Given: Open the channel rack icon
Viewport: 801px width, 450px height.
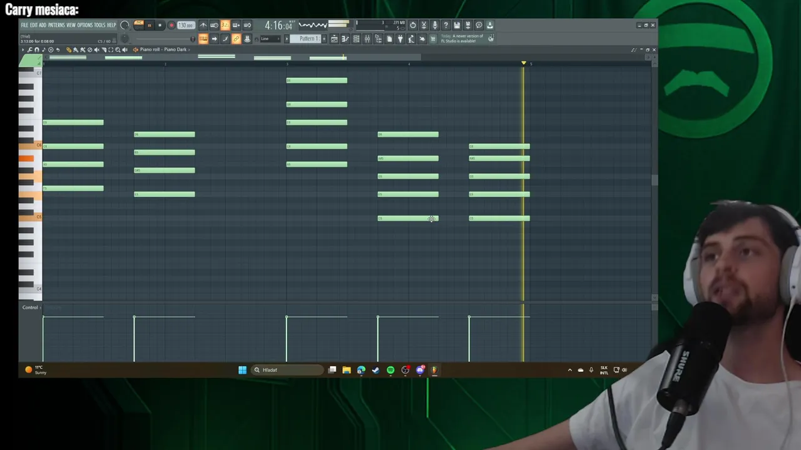Looking at the screenshot, I should [356, 39].
